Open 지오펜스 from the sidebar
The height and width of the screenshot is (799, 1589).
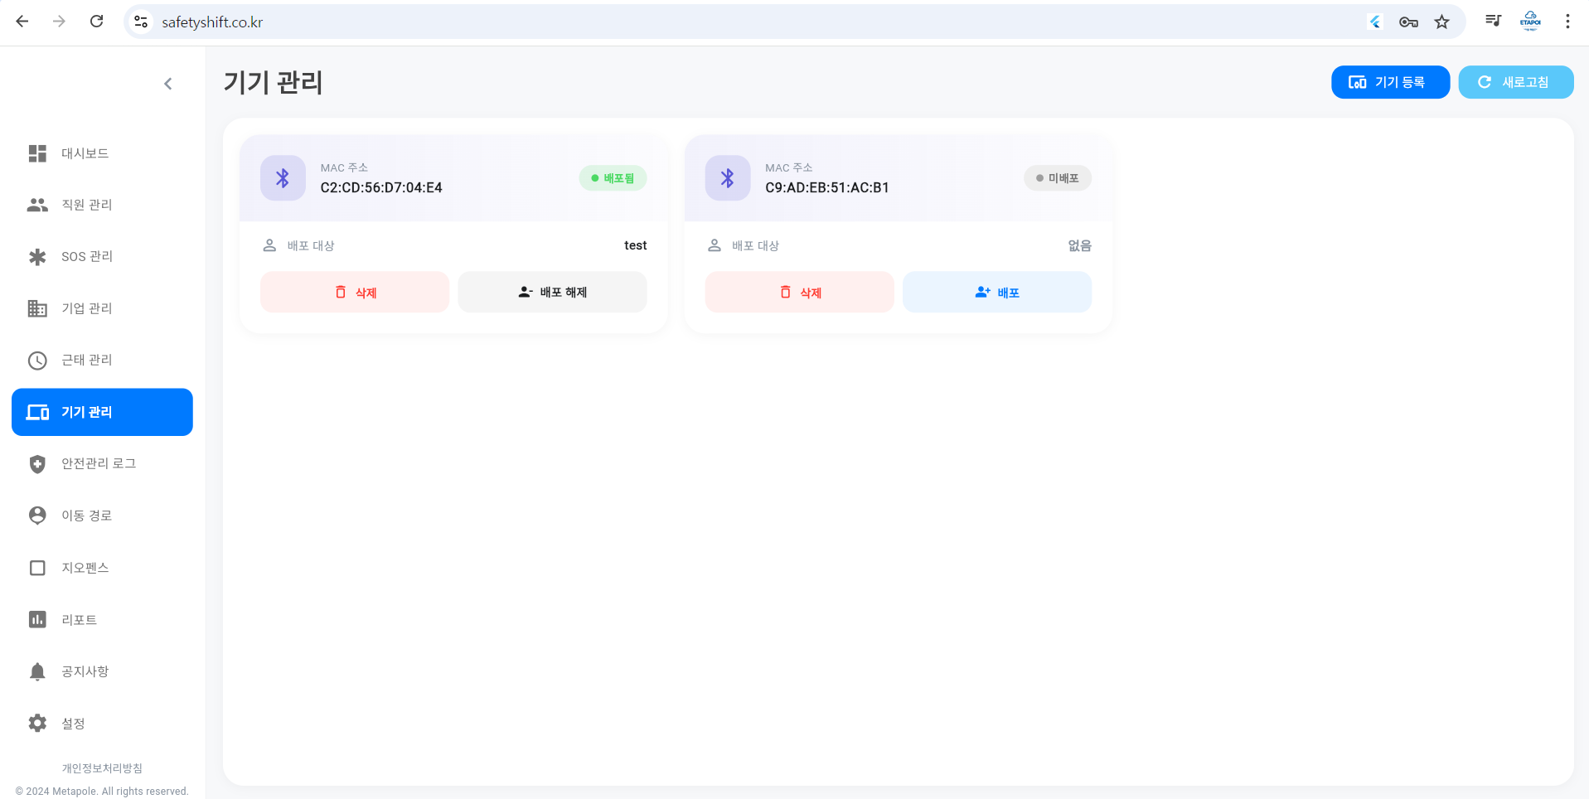coord(85,568)
